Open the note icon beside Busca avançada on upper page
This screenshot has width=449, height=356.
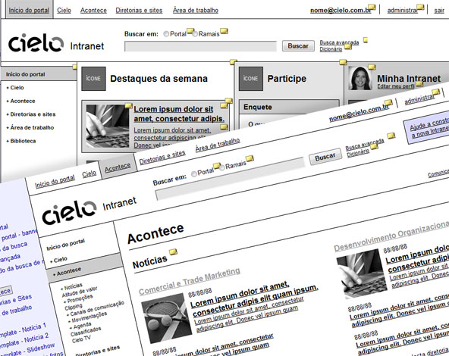[x=366, y=40]
